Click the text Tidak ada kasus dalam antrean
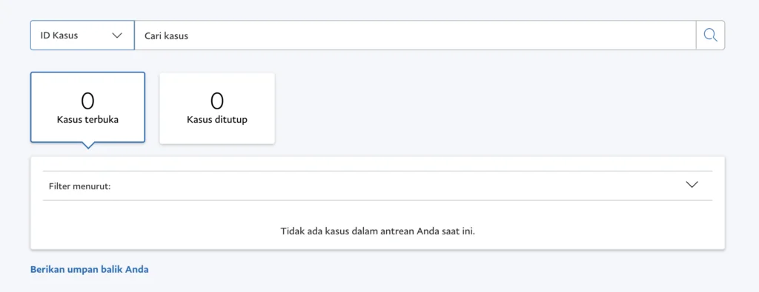 347,231
